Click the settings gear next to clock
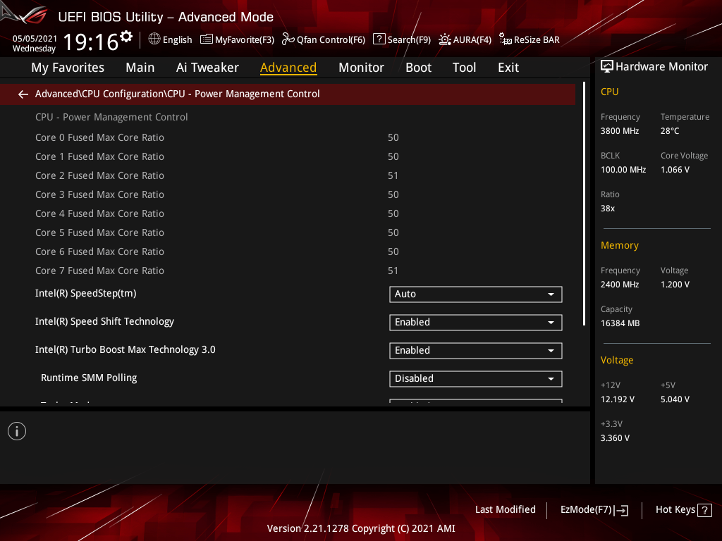 pyautogui.click(x=126, y=37)
